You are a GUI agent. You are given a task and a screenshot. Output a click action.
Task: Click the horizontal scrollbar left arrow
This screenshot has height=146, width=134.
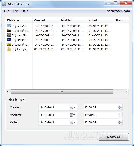click(8, 91)
